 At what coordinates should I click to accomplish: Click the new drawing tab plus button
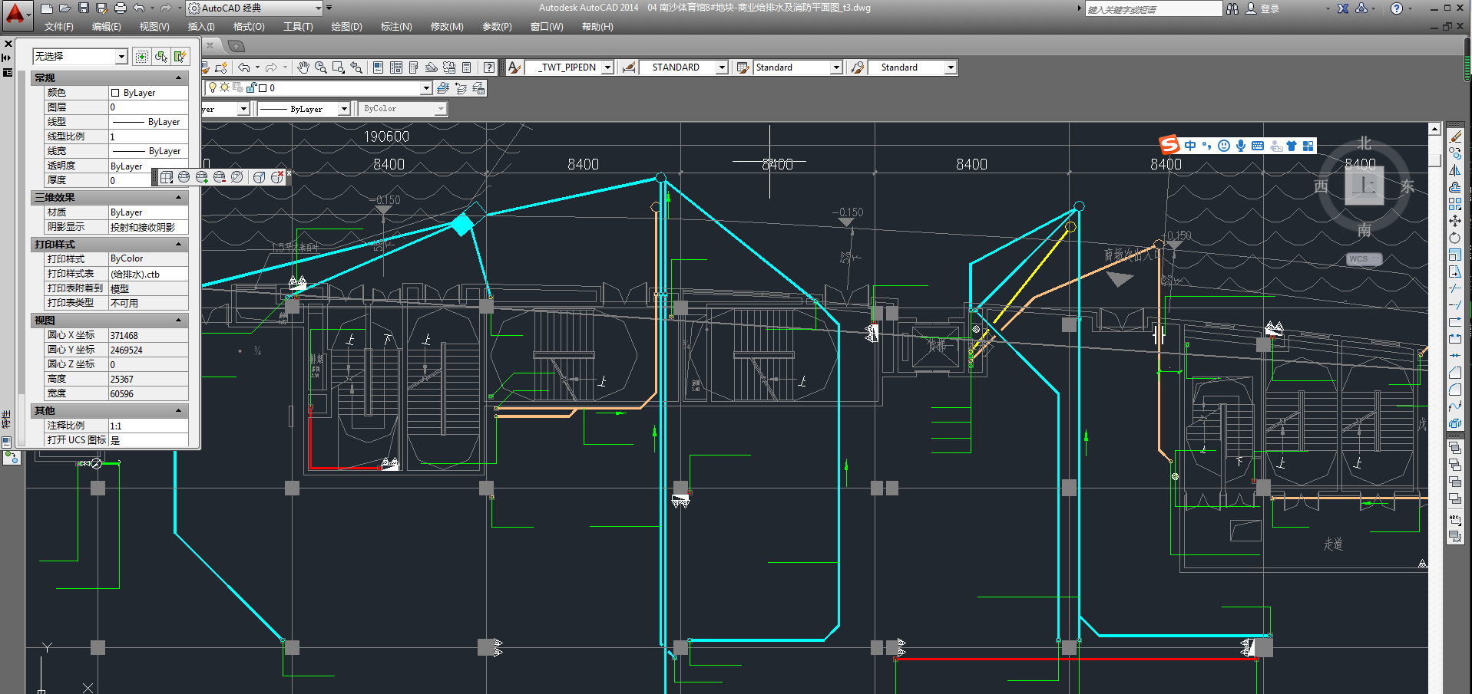(236, 46)
